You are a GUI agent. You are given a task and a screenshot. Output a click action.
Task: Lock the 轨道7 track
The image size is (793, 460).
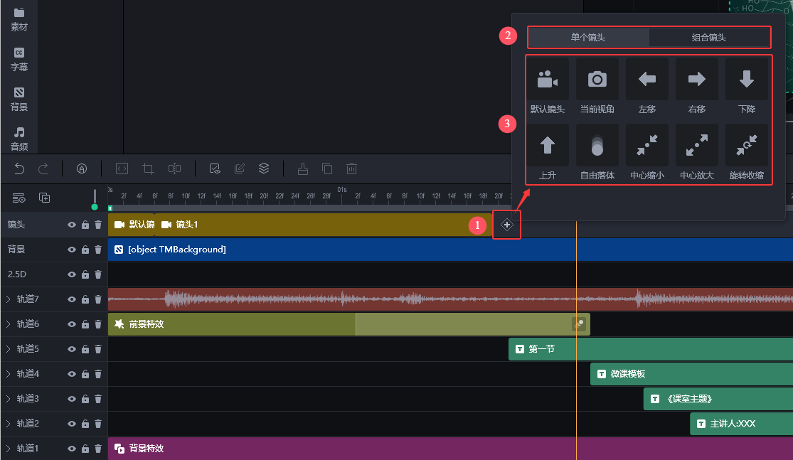click(x=85, y=299)
